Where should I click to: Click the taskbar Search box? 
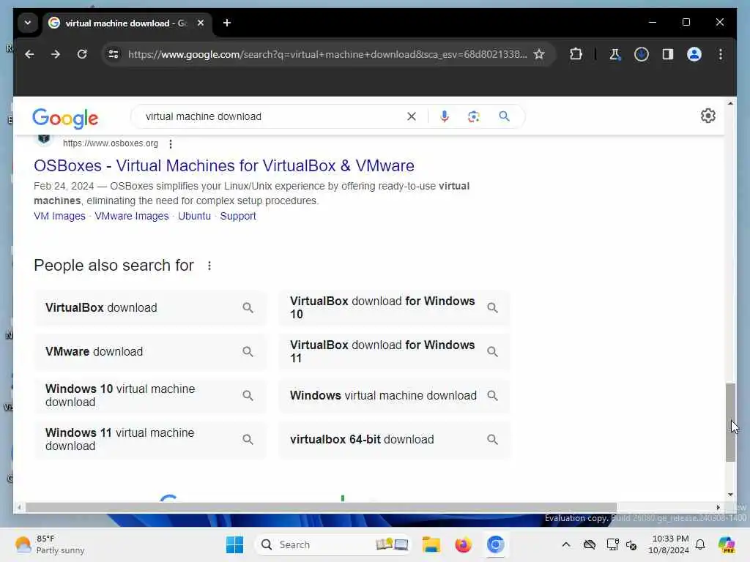333,544
